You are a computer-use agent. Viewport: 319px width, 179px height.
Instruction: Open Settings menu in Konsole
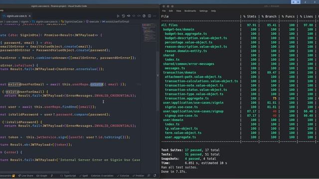click(x=203, y=11)
